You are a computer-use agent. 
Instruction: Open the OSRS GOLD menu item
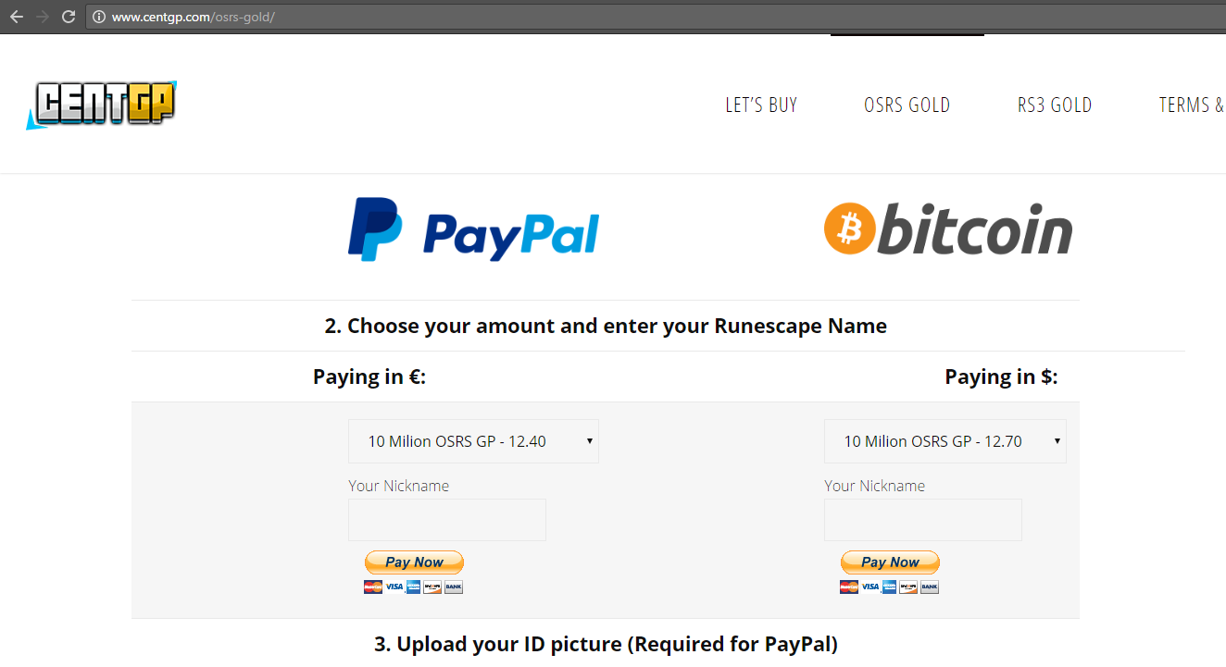[x=907, y=105]
